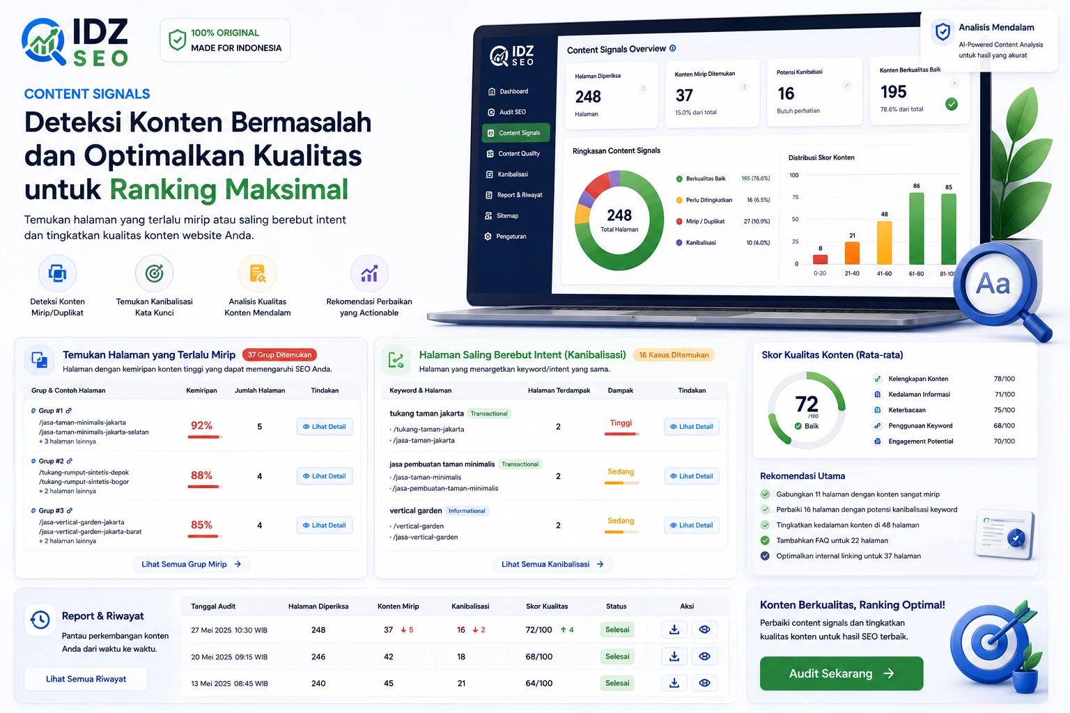Image resolution: width=1070 pixels, height=713 pixels.
Task: Click Lihat Detail for vertical garden
Action: (x=692, y=525)
